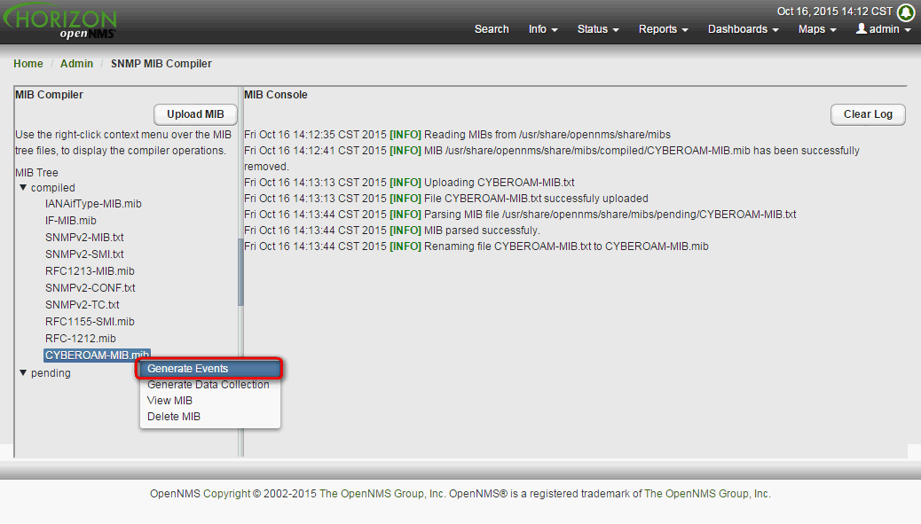
Task: Click the 'Renaming file CYBEROAM-MIB.txt' log entry
Action: tap(476, 246)
